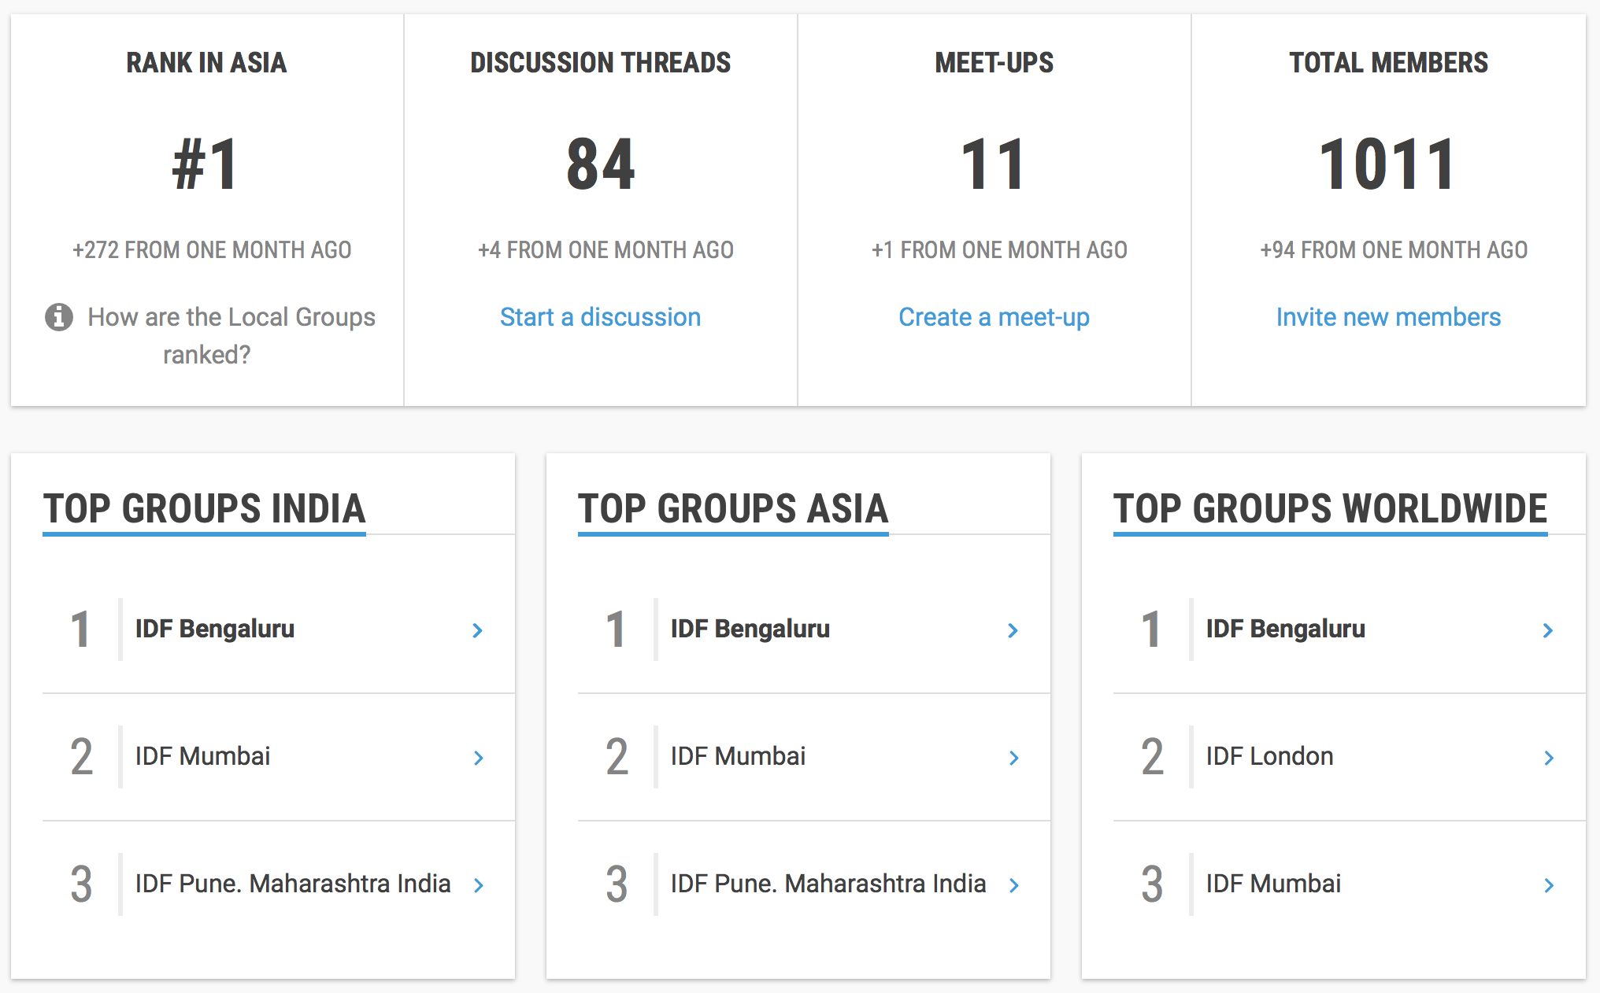The image size is (1600, 993).
Task: Click chevron for IDF Pune in India list
Action: pos(478,885)
